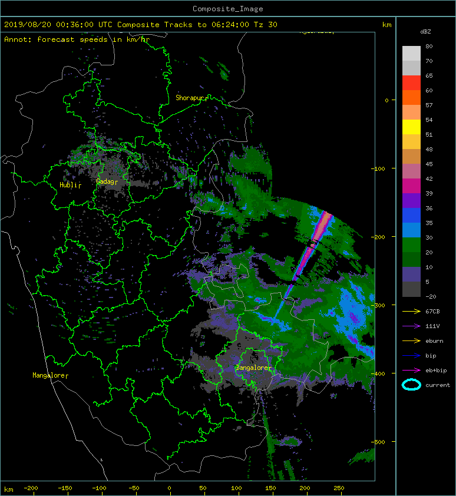Image resolution: width=456 pixels, height=496 pixels.
Task: Select the dark green 20 dBZ swatch
Action: [411, 259]
